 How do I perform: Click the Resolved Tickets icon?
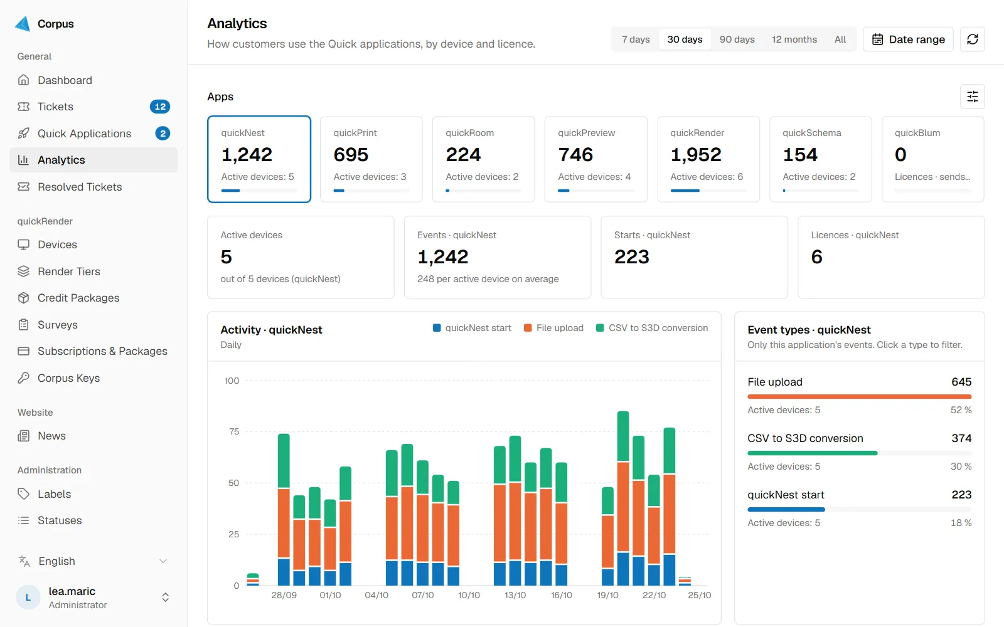pyautogui.click(x=24, y=187)
